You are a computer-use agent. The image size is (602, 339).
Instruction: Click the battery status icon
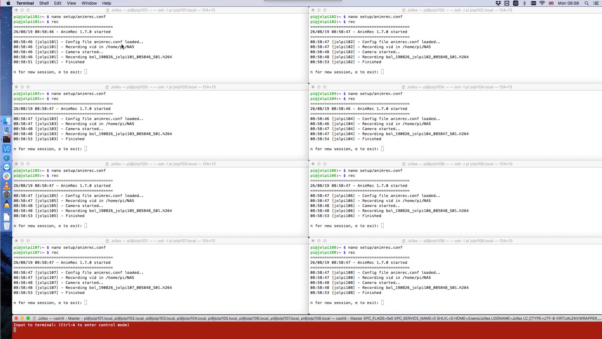tap(533, 3)
